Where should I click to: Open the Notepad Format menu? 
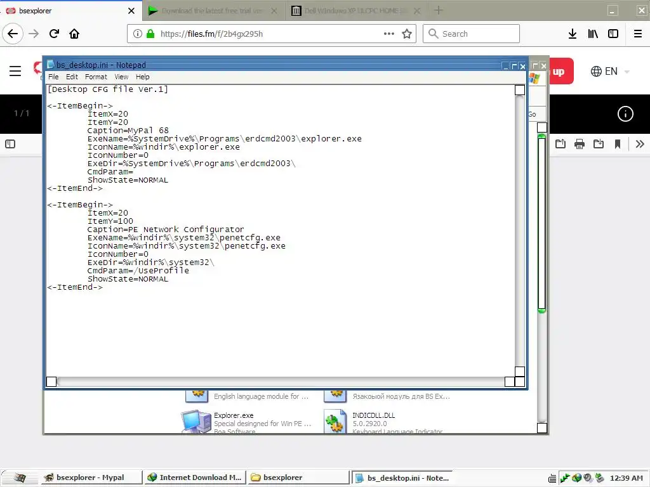(x=96, y=77)
